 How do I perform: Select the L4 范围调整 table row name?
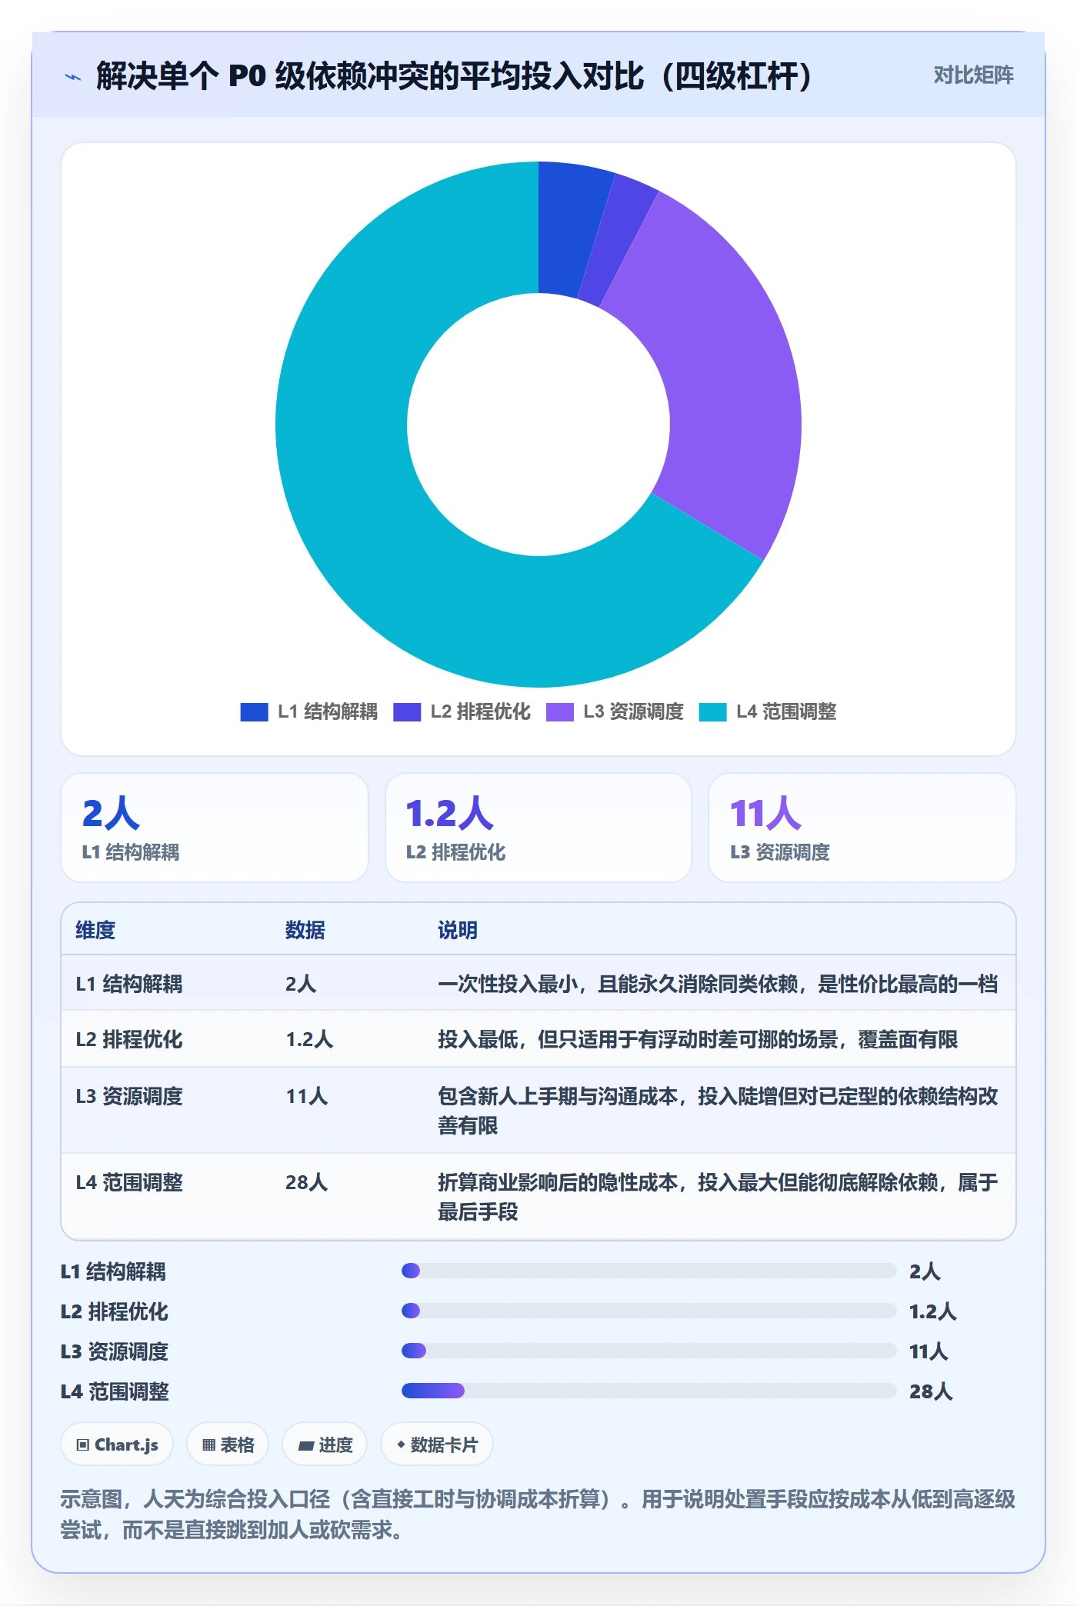pos(129,1182)
